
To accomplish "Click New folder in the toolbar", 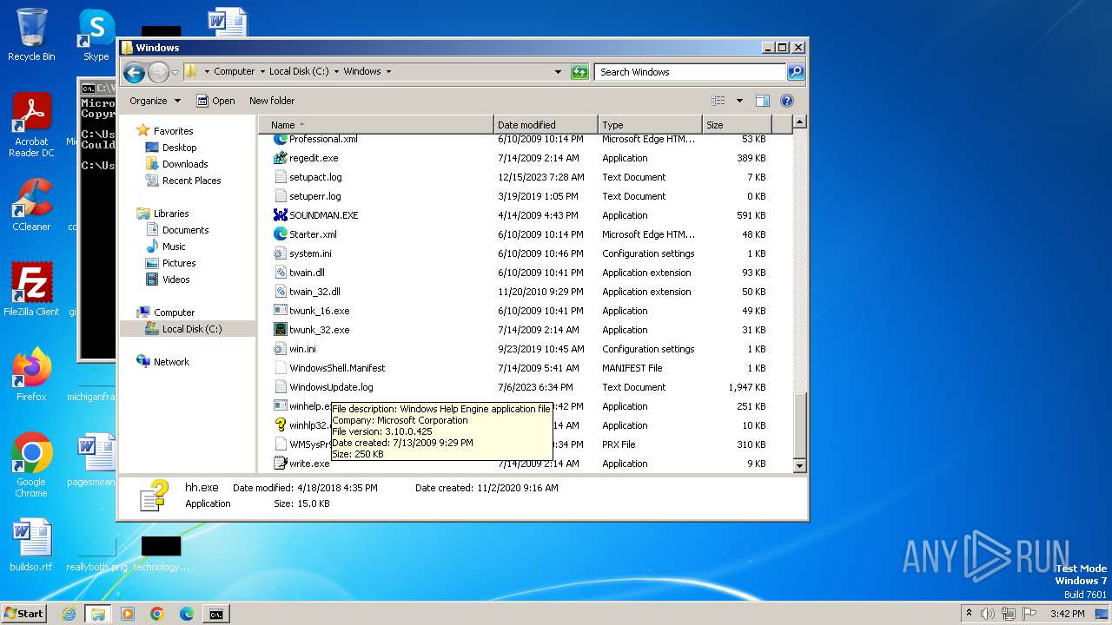I will pyautogui.click(x=272, y=101).
